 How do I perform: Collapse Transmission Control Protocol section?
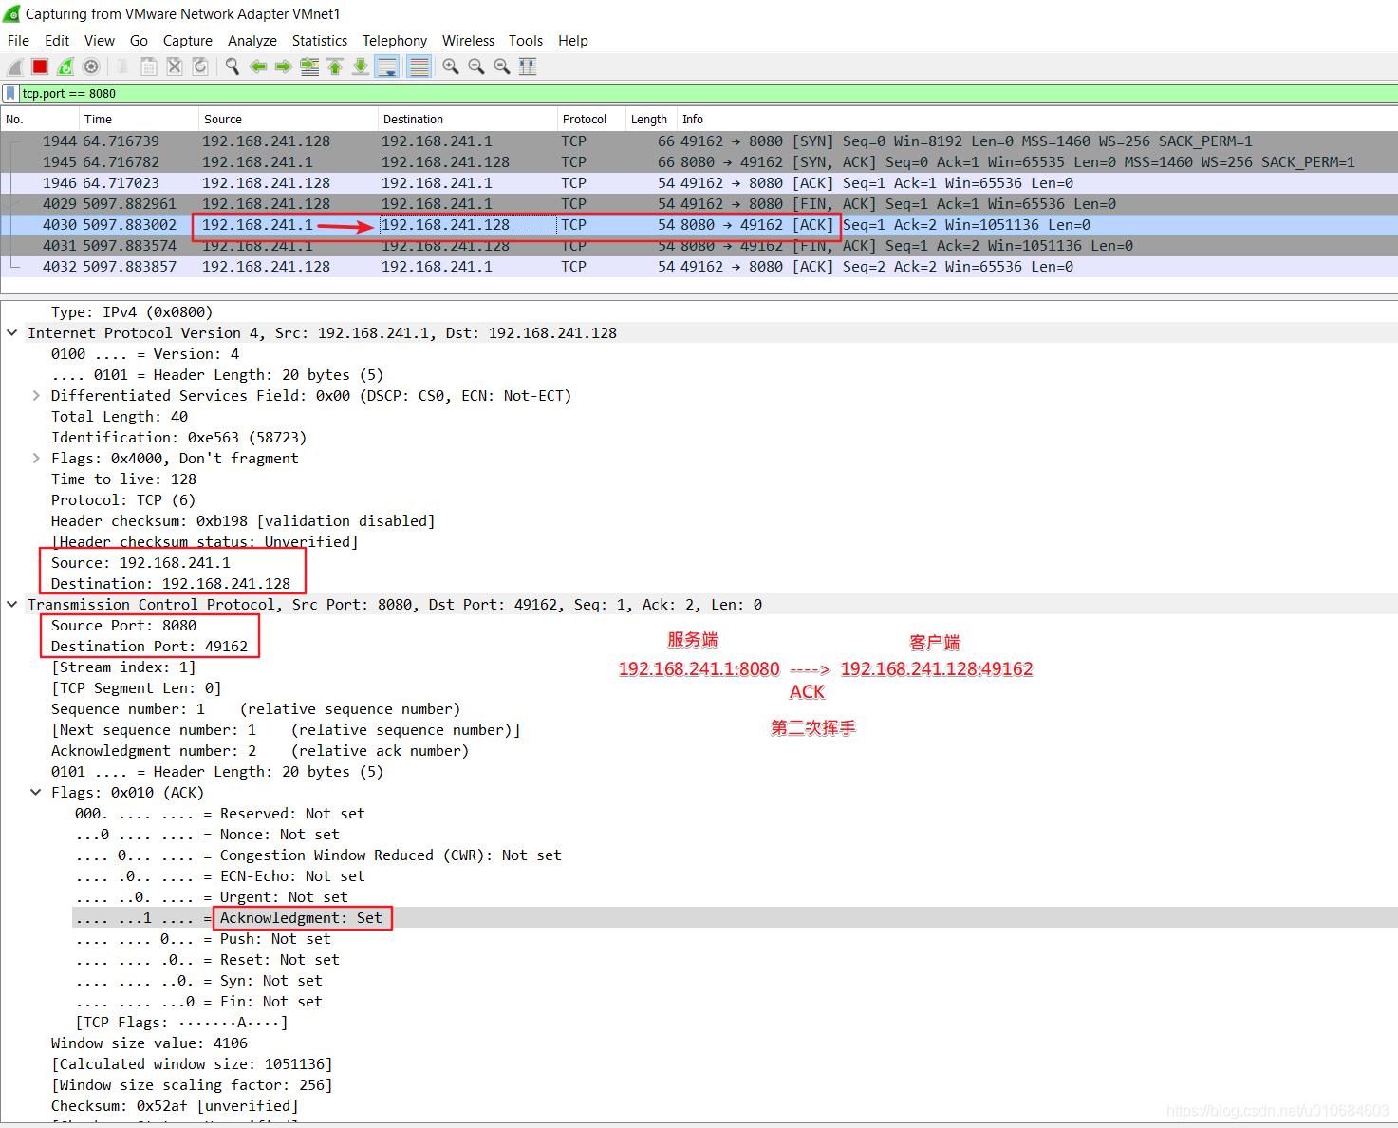[12, 605]
